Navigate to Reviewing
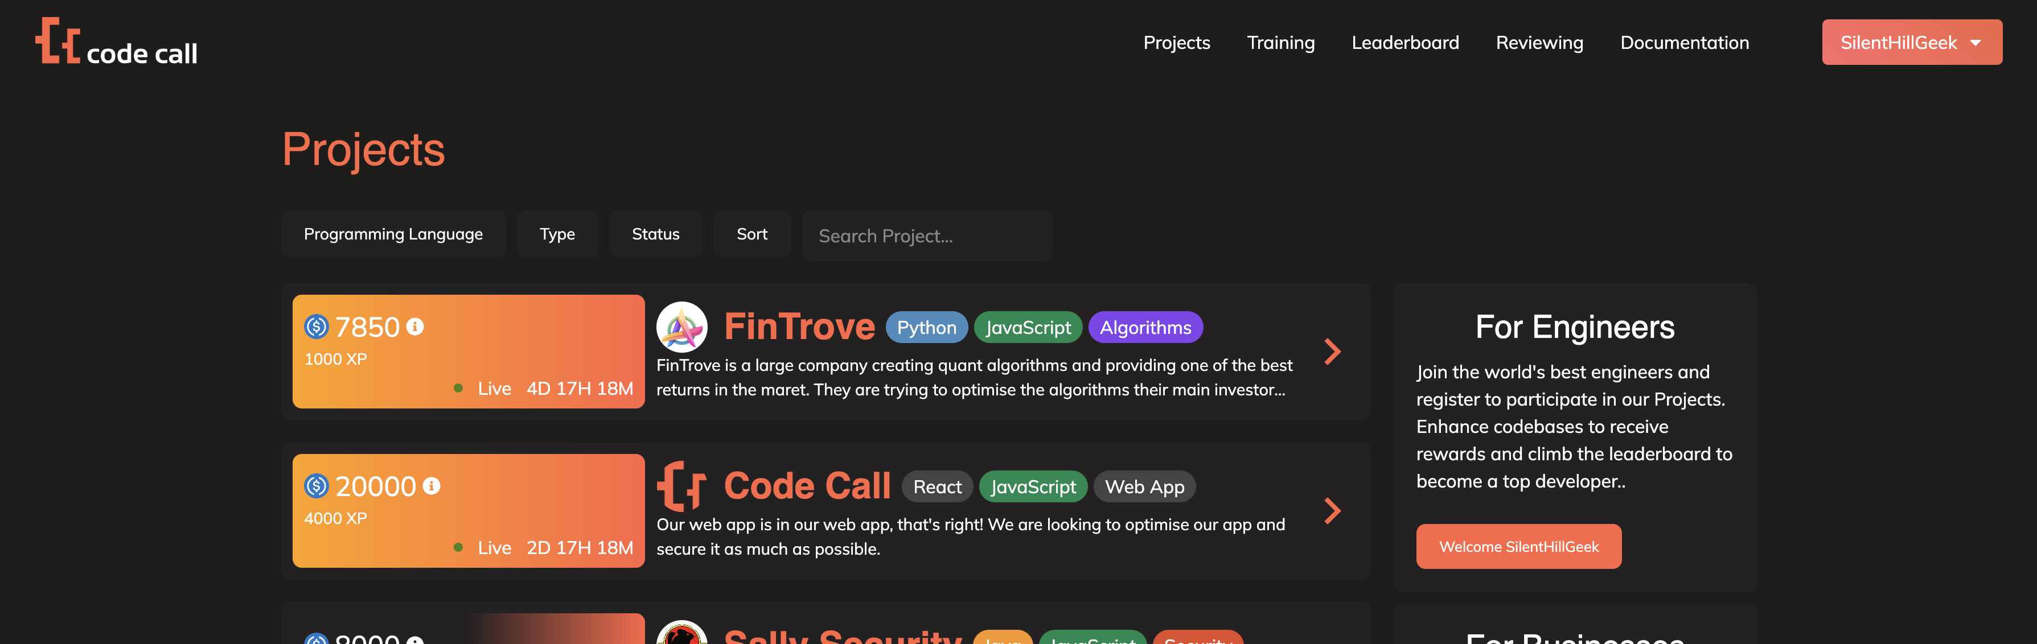The height and width of the screenshot is (644, 2037). pyautogui.click(x=1539, y=43)
